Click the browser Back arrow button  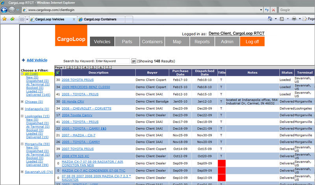[x=4, y=9]
